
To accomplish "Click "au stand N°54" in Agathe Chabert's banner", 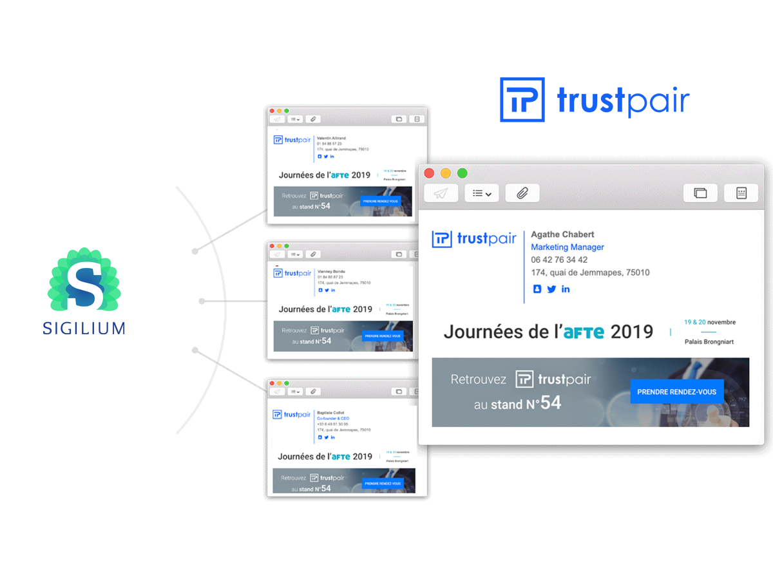I will coord(517,404).
